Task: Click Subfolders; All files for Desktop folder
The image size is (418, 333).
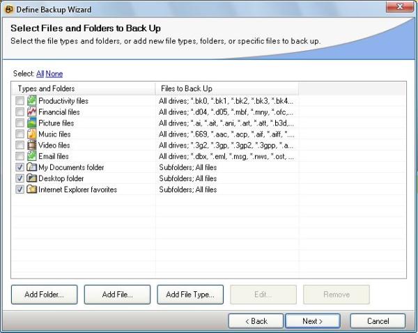Action: coord(188,178)
